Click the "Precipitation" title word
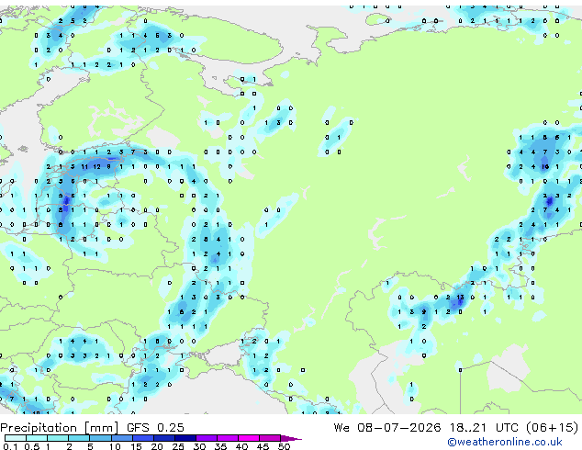Screen dimensions: 582x450 pos(39,428)
